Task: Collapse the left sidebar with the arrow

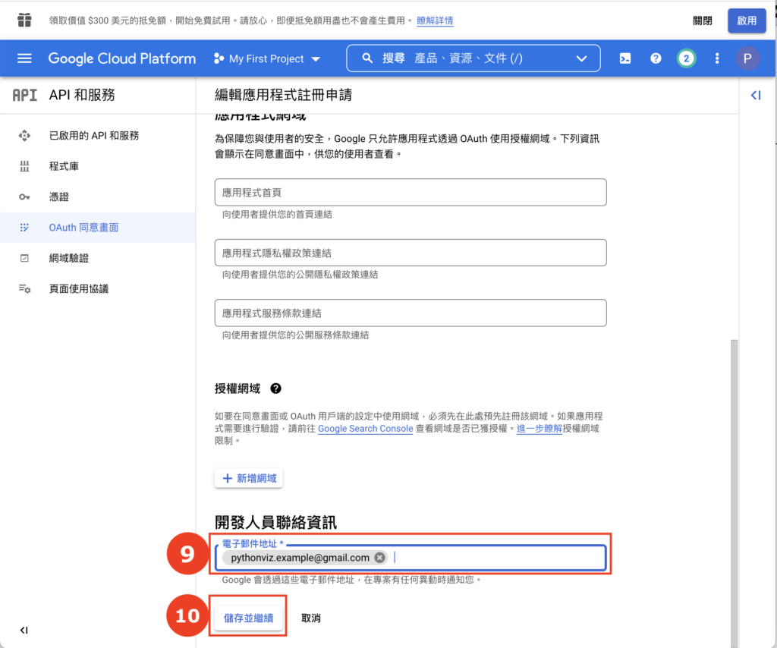Action: 24,630
